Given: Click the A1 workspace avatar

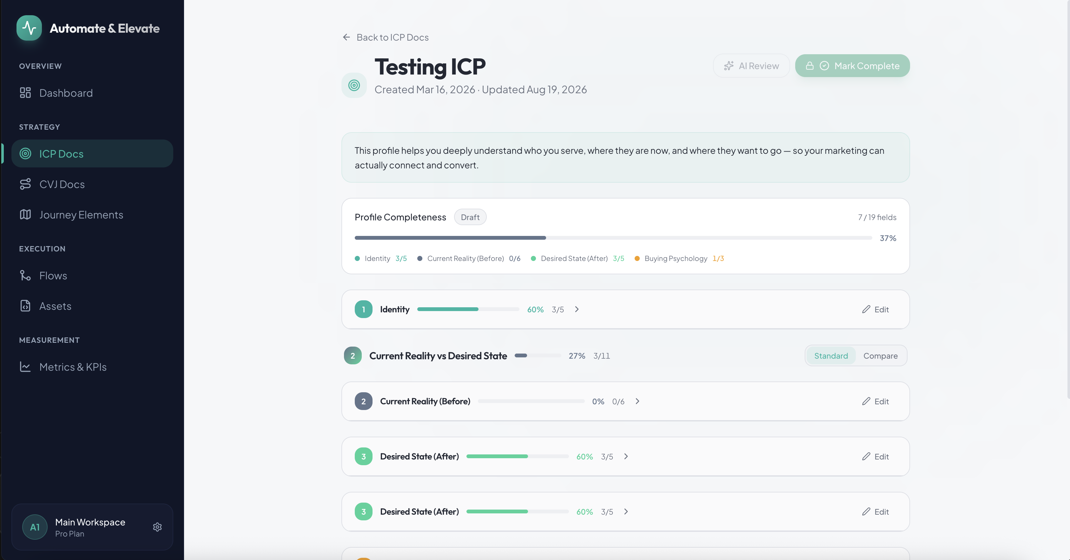Looking at the screenshot, I should 35,527.
